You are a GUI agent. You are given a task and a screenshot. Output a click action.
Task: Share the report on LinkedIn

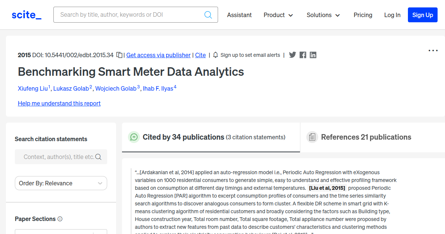coord(313,55)
